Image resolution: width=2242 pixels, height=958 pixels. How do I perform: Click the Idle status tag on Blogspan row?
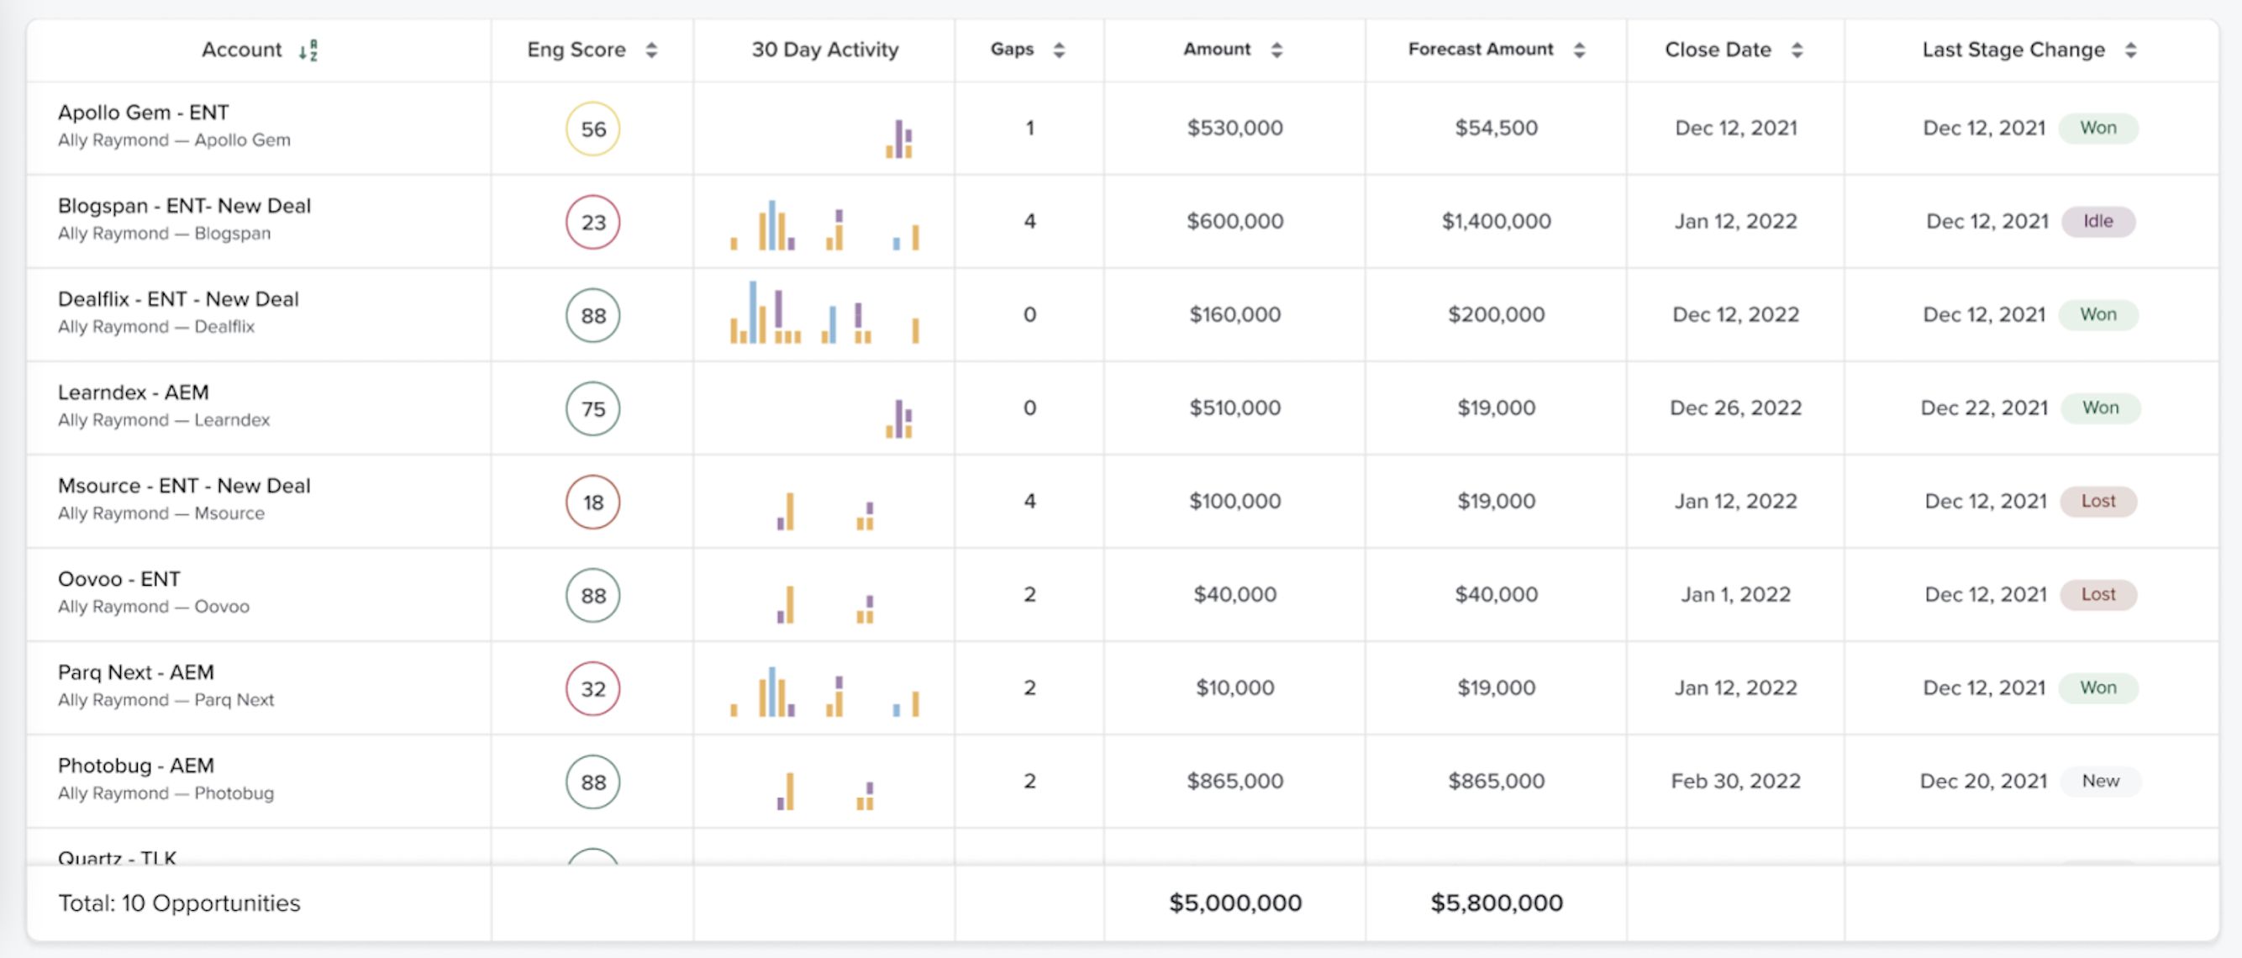pos(2098,221)
